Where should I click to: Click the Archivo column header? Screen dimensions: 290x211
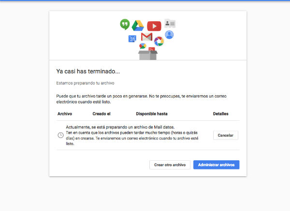(65, 114)
